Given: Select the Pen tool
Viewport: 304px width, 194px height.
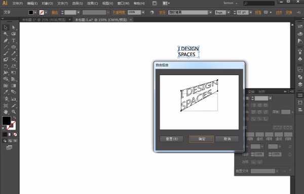Looking at the screenshot, I should point(6,41).
